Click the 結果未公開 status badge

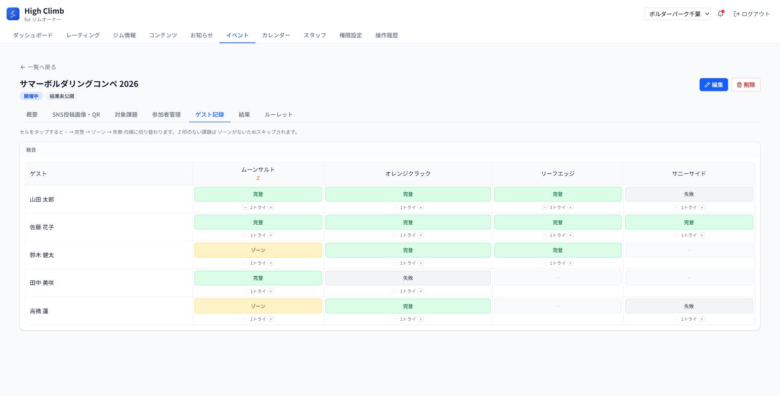(62, 96)
